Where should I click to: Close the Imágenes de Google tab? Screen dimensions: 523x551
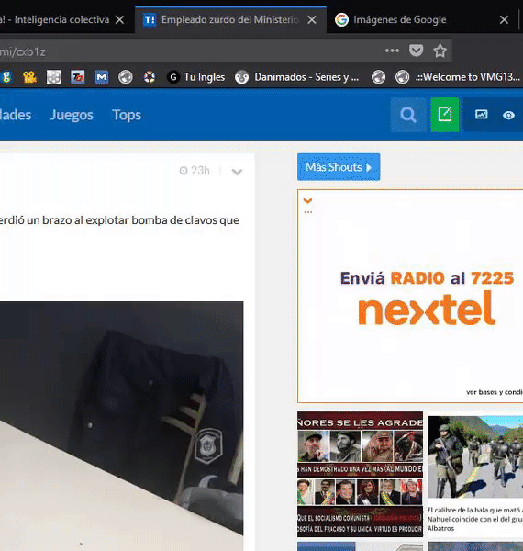[504, 20]
